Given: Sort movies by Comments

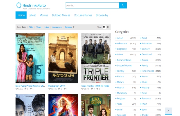Looking at the screenshot, I should tap(57, 27).
